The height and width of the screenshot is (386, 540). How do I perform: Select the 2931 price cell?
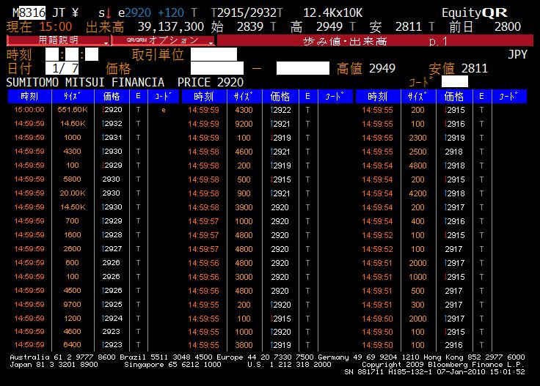click(112, 137)
